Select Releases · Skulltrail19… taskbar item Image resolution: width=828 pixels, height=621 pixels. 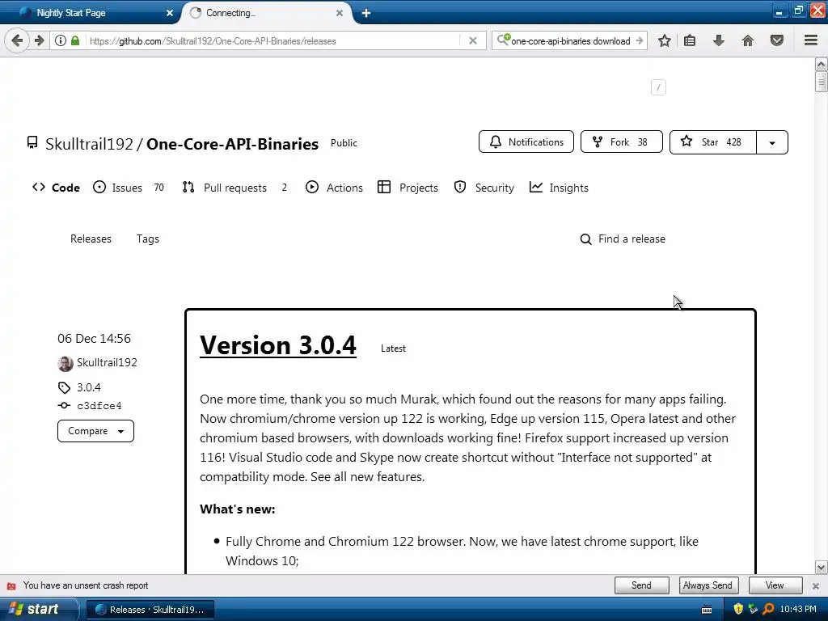click(150, 610)
